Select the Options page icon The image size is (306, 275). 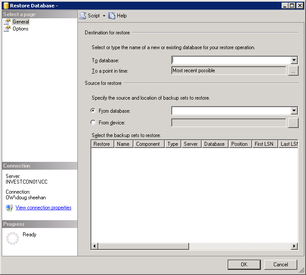pos(7,29)
